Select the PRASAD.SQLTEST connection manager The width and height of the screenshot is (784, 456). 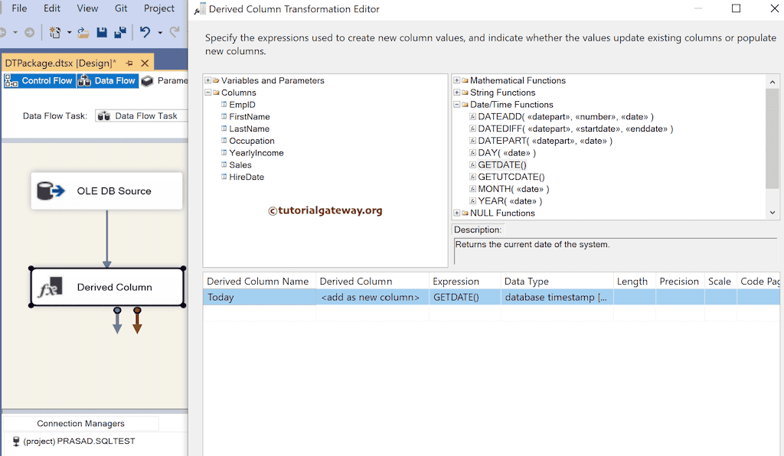pos(77,441)
